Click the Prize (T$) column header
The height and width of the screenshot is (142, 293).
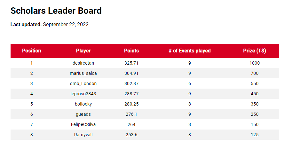point(255,51)
